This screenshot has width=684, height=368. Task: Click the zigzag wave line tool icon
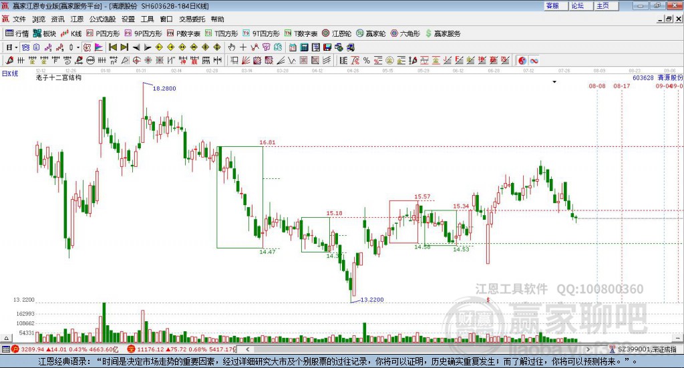point(292,60)
